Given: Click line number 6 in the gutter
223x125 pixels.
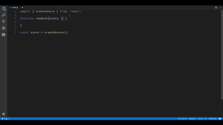Looking at the screenshot, I should (x=15, y=29).
